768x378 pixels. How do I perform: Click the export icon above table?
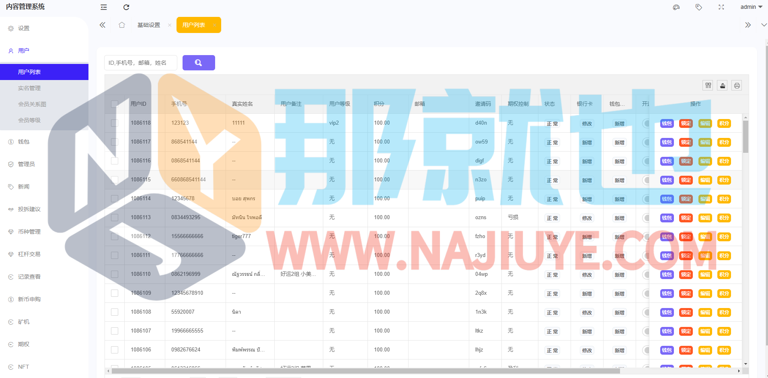[723, 85]
